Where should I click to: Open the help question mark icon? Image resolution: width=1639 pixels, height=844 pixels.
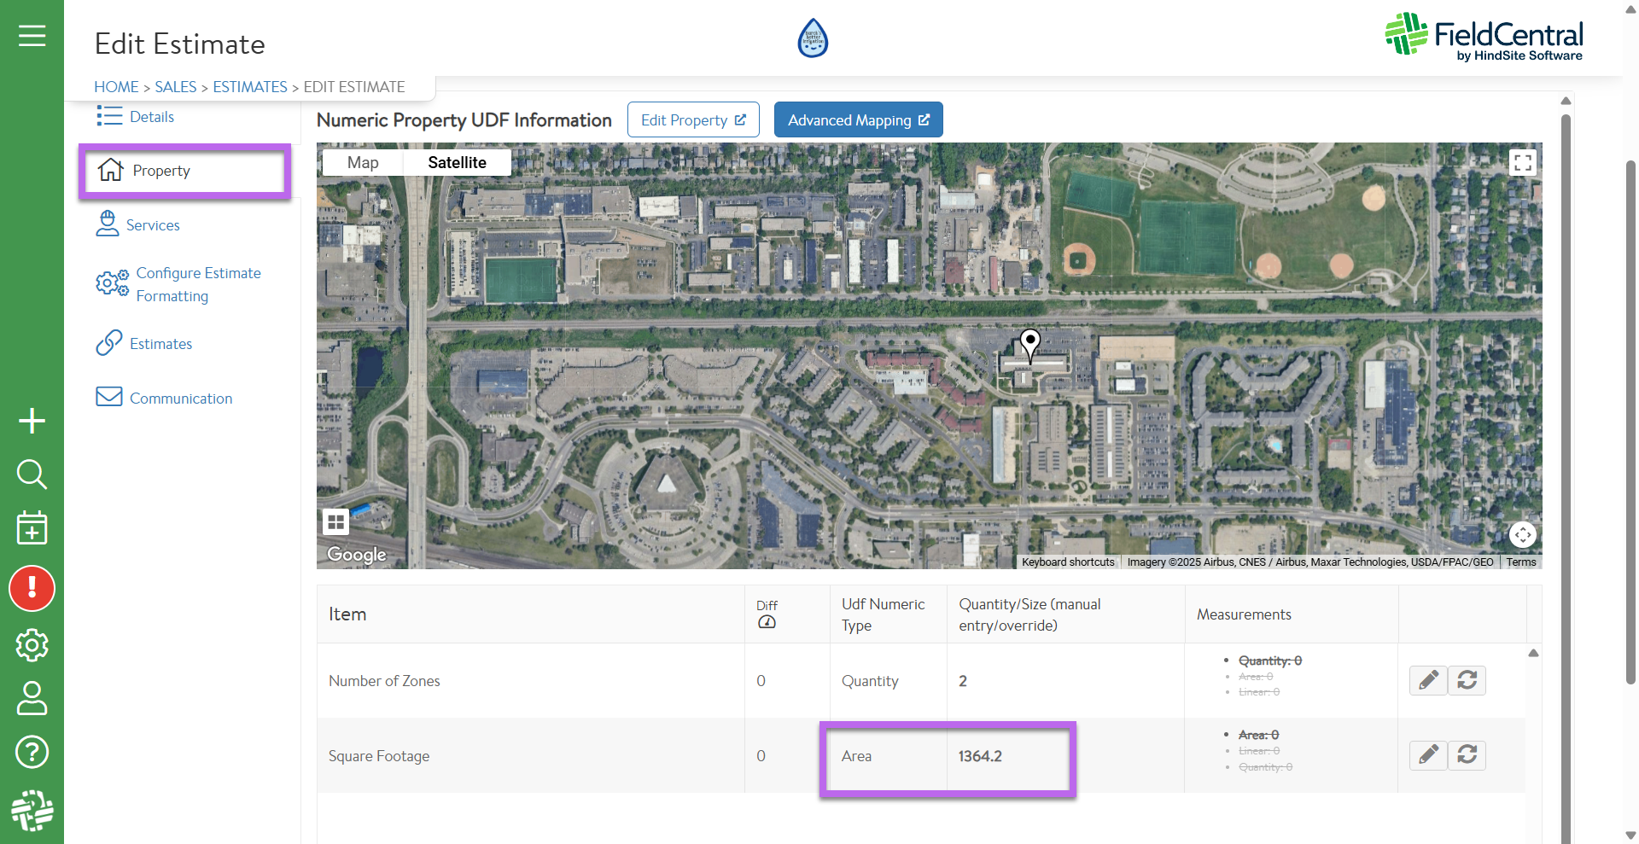click(32, 752)
